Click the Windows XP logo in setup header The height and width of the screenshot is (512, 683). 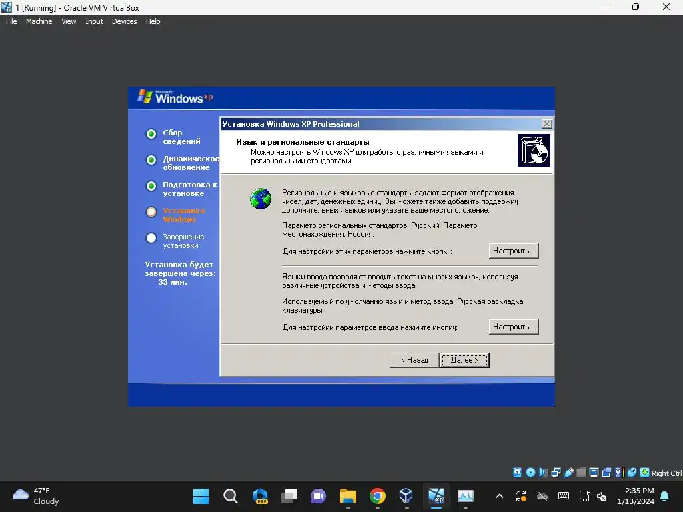[175, 97]
